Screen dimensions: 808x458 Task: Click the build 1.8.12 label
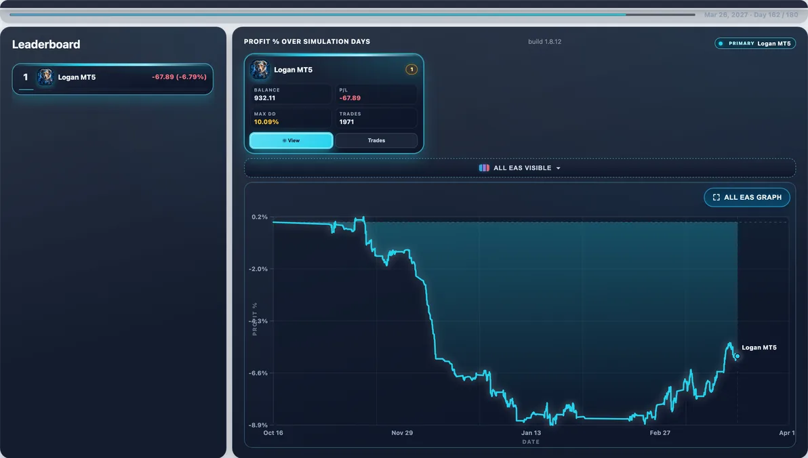(x=545, y=42)
